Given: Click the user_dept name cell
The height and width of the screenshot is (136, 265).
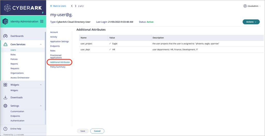Looking at the screenshot, I should point(85,50).
